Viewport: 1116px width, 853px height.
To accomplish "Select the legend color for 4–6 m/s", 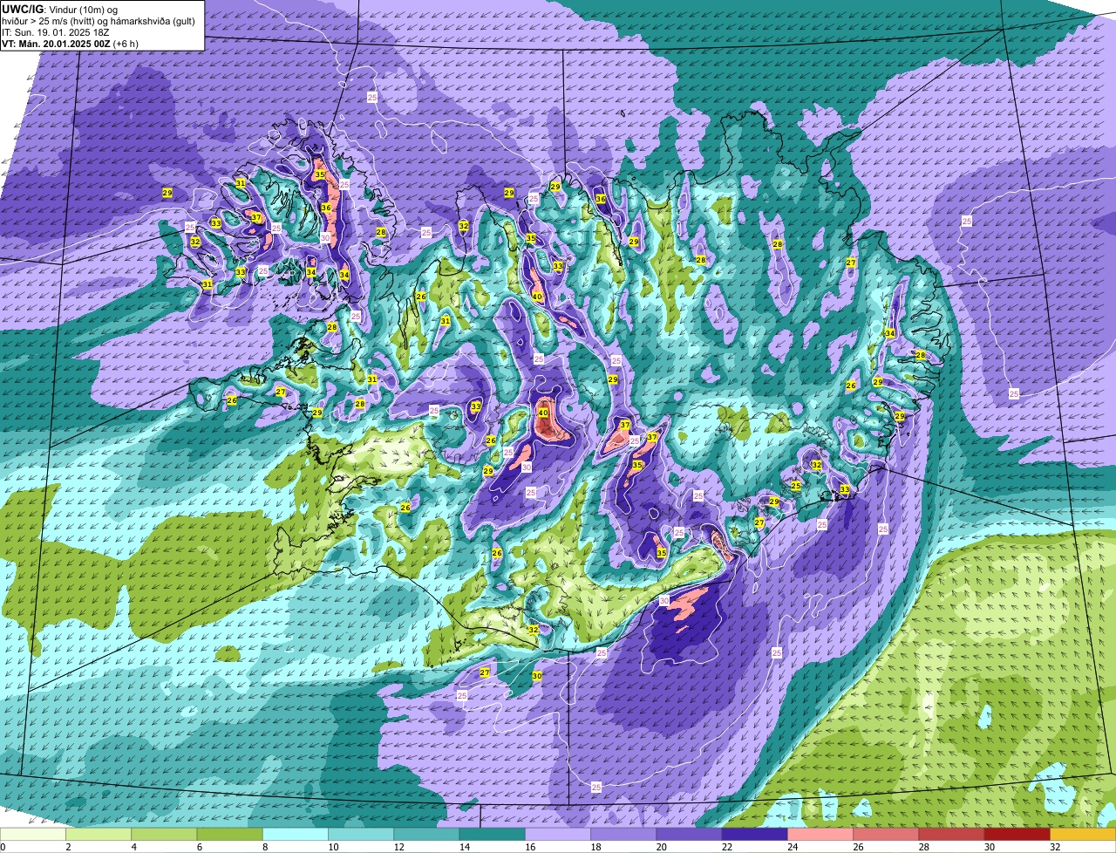I will (164, 835).
